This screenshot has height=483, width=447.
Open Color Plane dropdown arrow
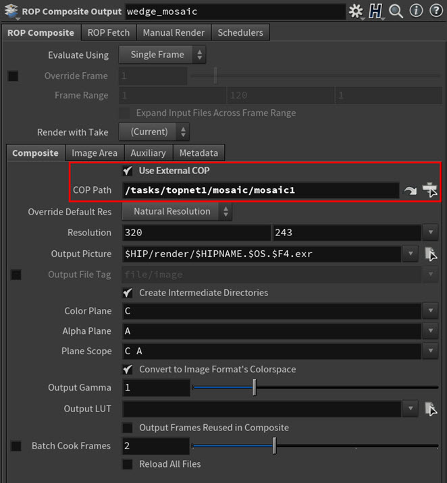click(x=430, y=310)
